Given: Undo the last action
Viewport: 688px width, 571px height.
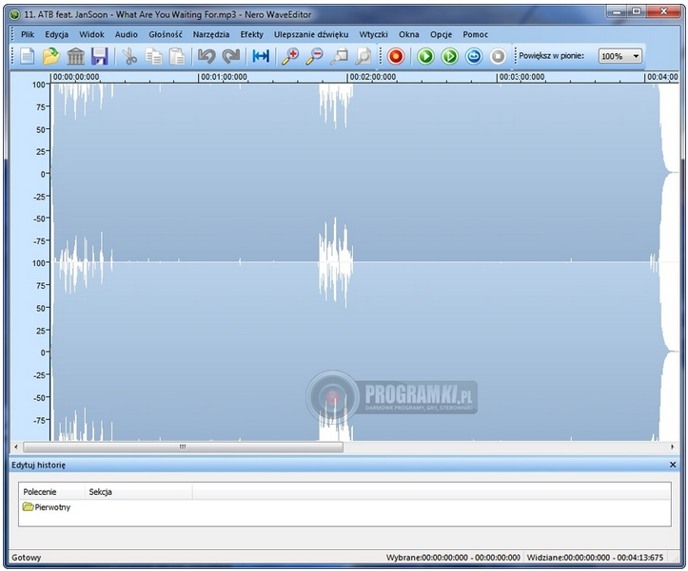Looking at the screenshot, I should 206,57.
